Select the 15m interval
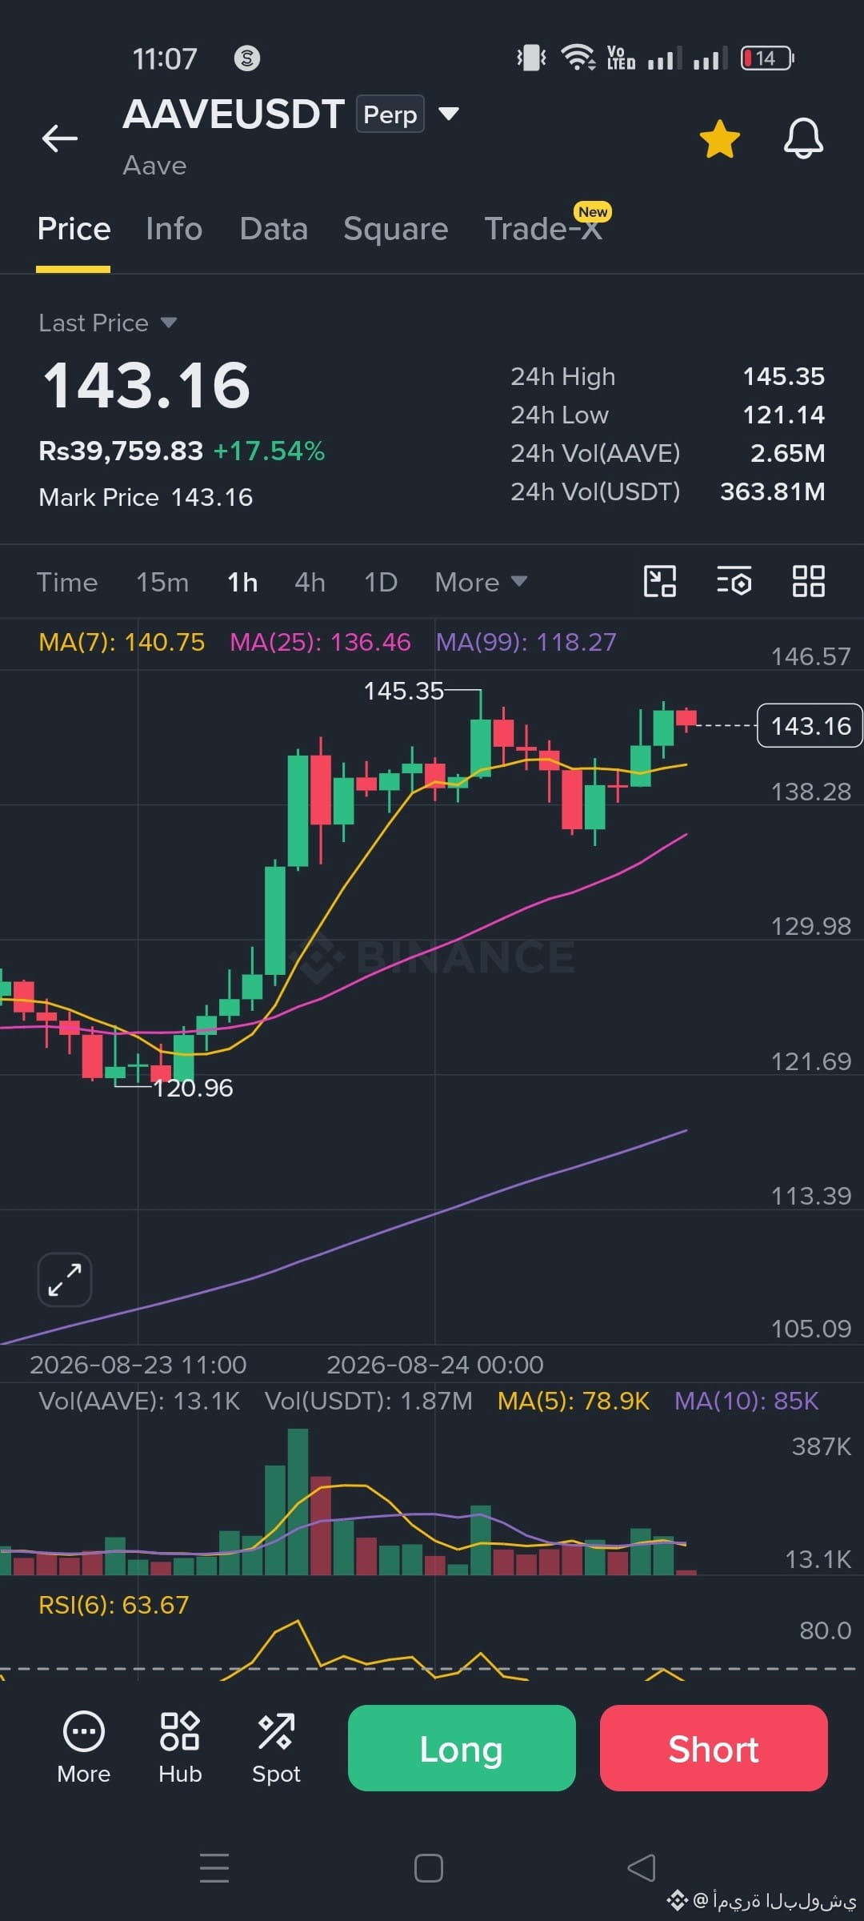 162,582
